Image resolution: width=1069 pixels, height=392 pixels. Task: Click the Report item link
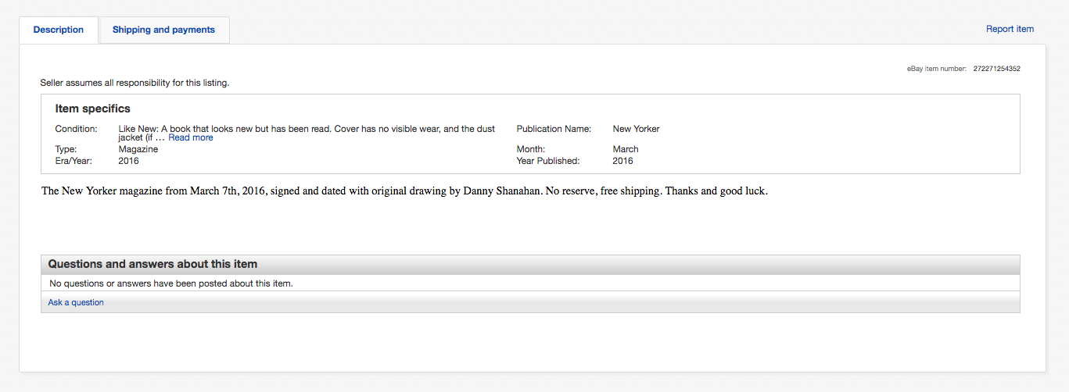pos(1010,29)
